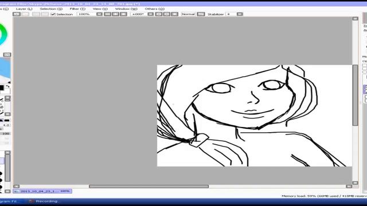Rotate the view clockwise
This screenshot has height=206, width=367.
pyautogui.click(x=167, y=14)
